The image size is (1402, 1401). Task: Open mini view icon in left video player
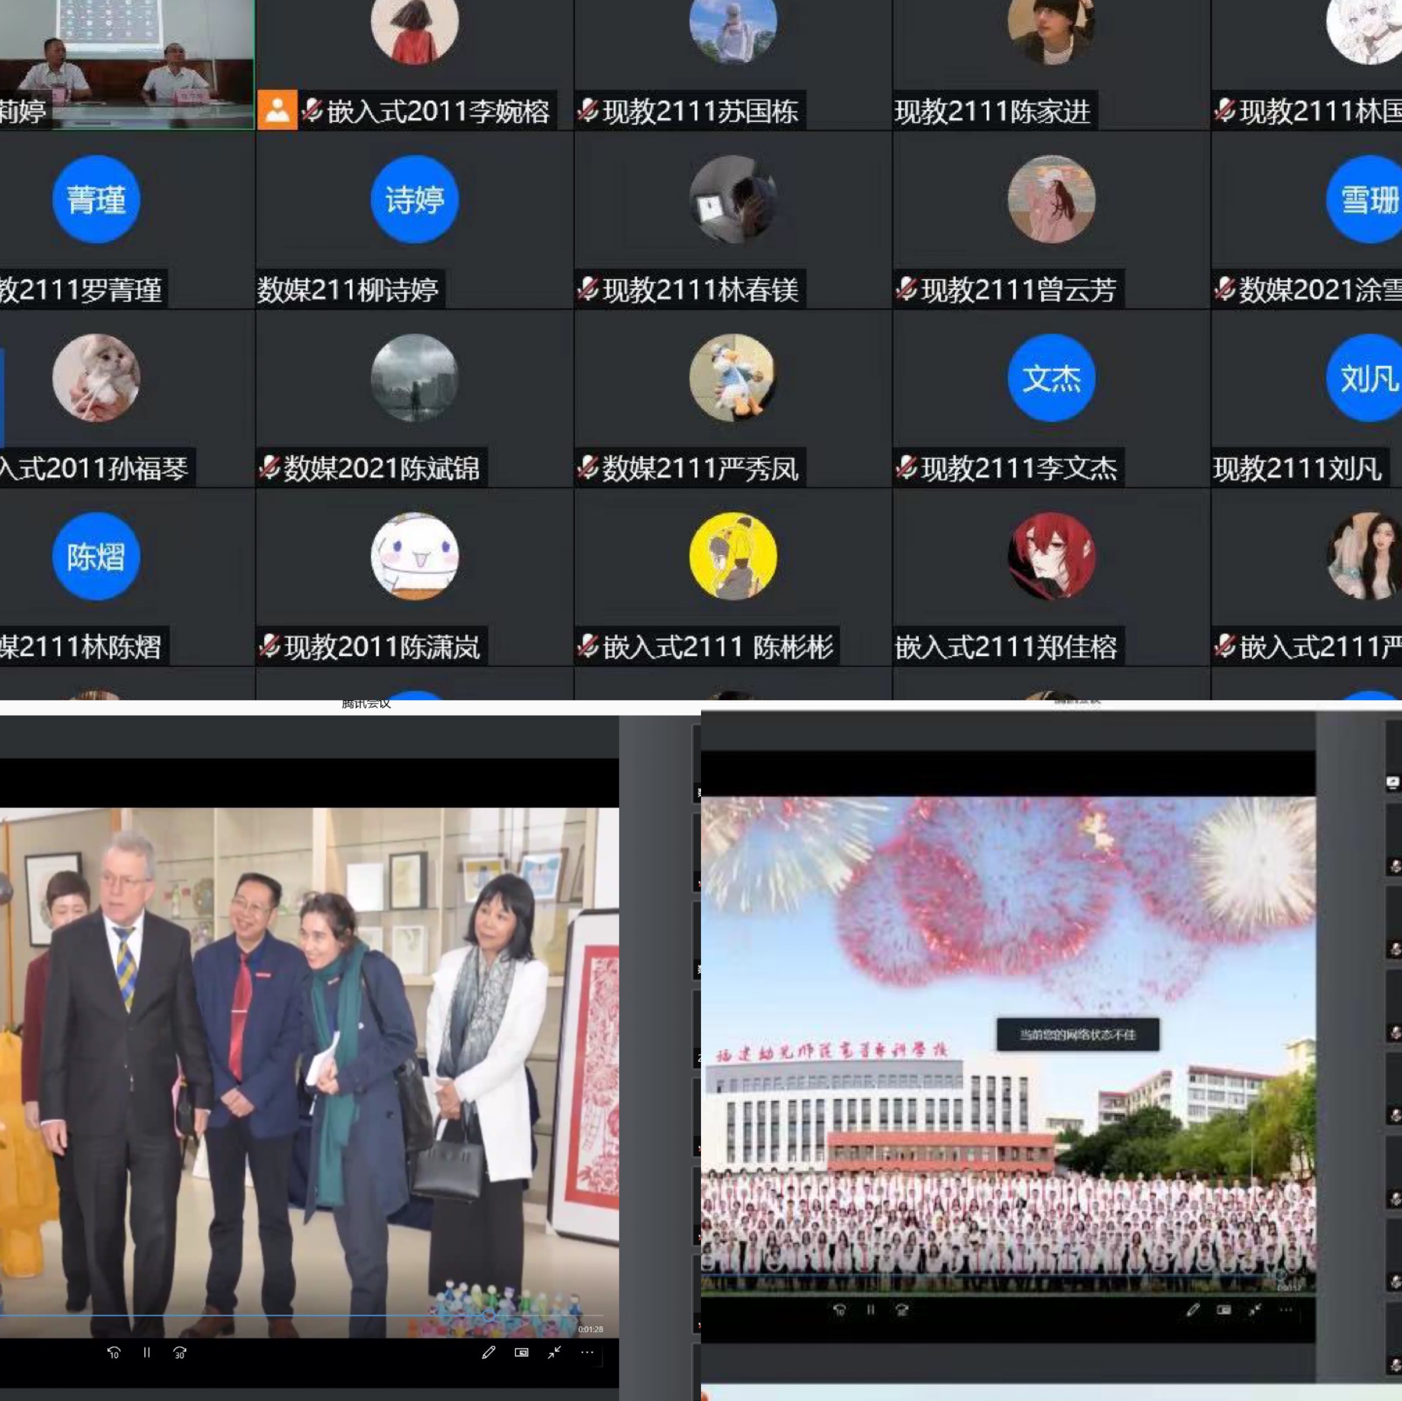(x=521, y=1352)
